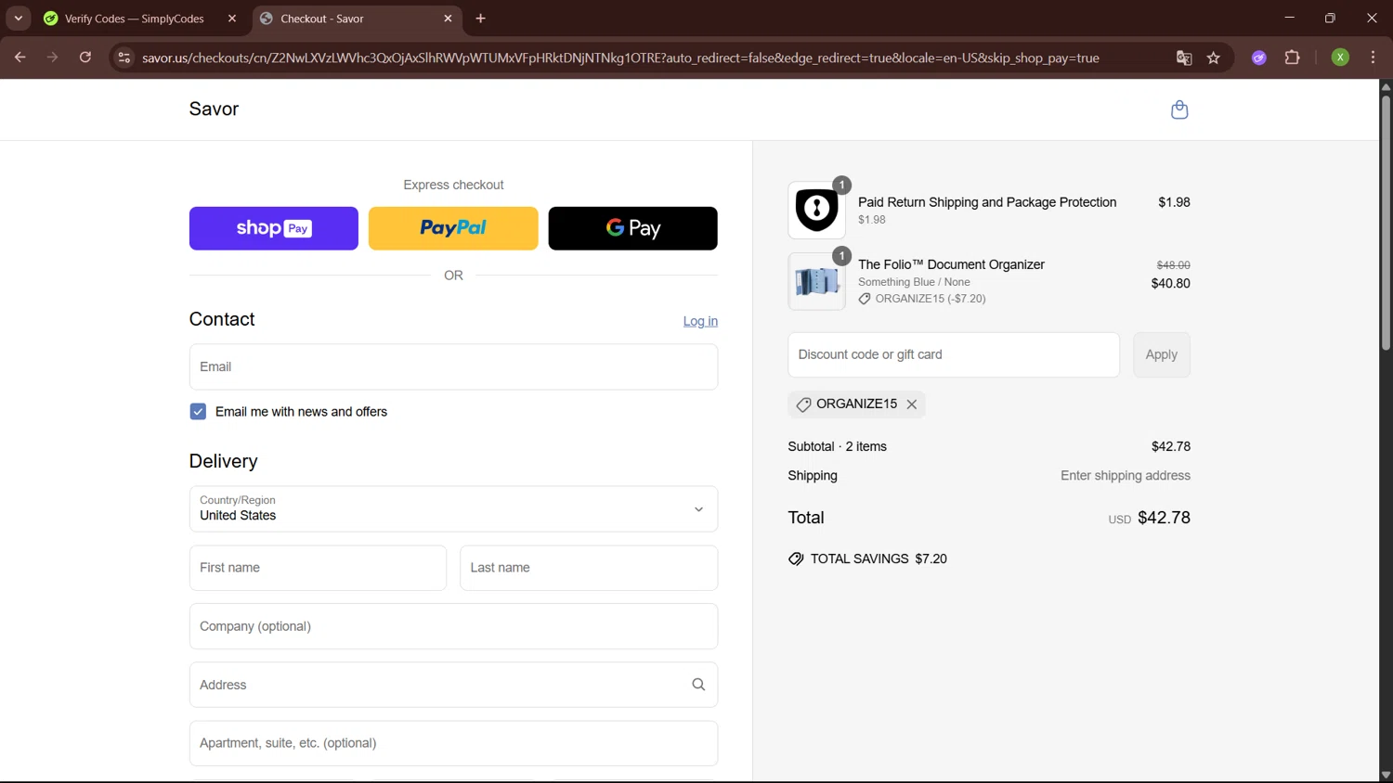Screen dimensions: 1393x783
Task: Focus the Email input field
Action: coord(453,367)
